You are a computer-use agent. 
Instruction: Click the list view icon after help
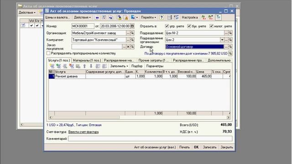tap(169, 17)
